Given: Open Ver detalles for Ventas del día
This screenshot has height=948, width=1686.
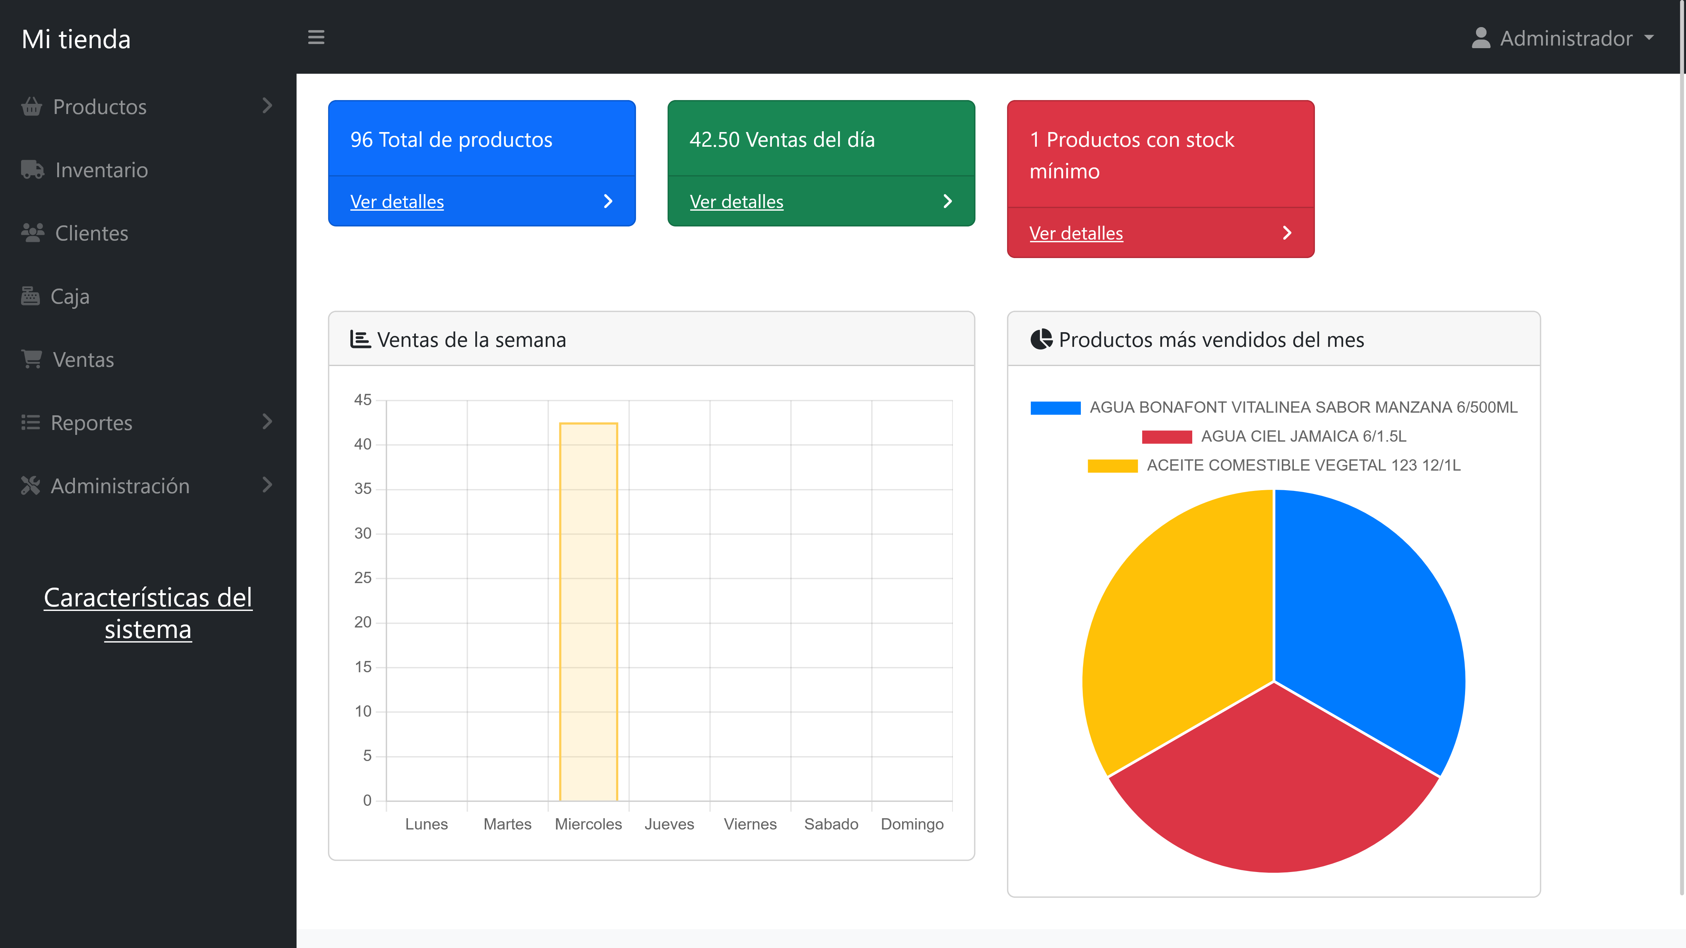Looking at the screenshot, I should tap(736, 202).
